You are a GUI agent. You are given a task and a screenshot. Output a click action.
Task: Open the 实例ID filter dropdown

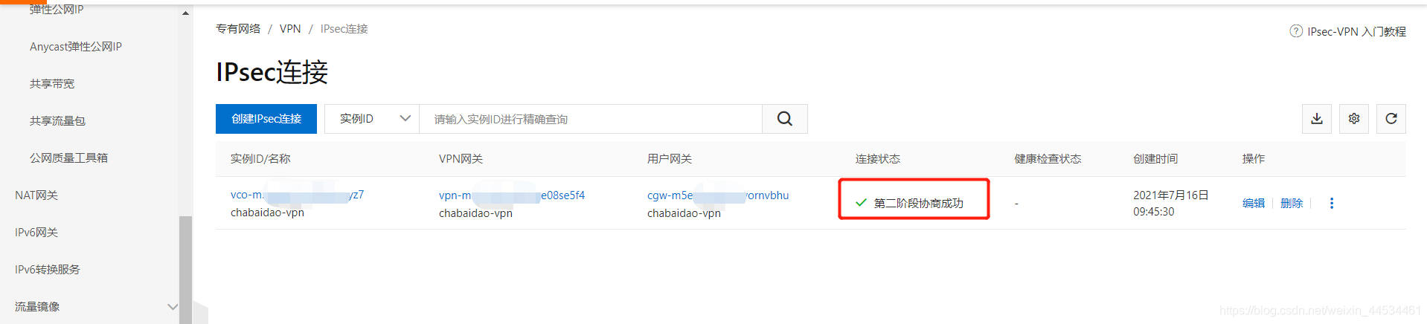point(372,119)
